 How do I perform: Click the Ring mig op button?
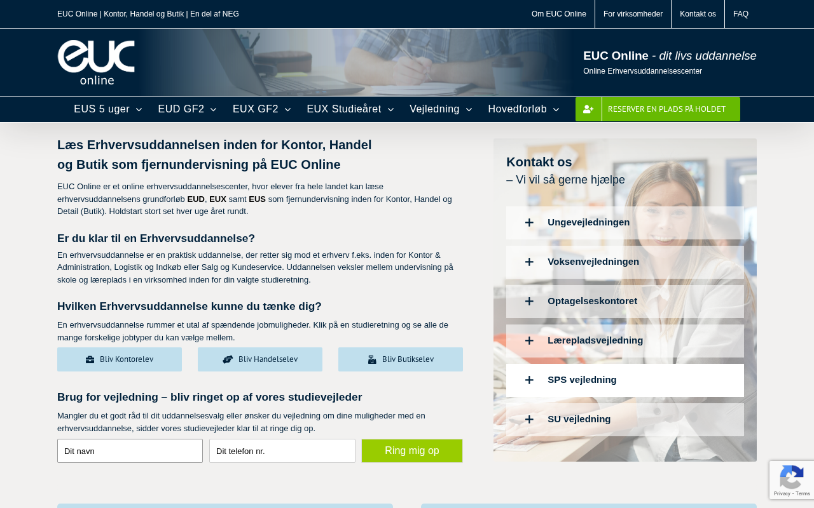pos(412,451)
